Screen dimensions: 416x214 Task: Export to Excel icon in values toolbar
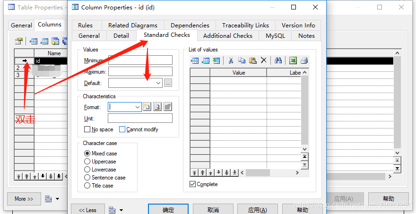coord(293,61)
